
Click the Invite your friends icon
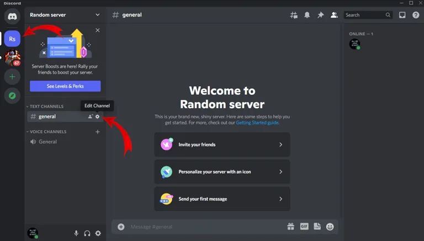[x=167, y=144]
